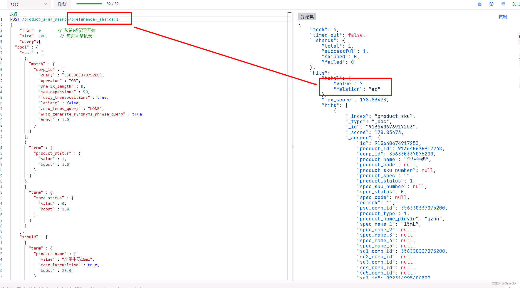This screenshot has height=288, width=520.
Task: Click the version number 3.1 link
Action: 516,4
